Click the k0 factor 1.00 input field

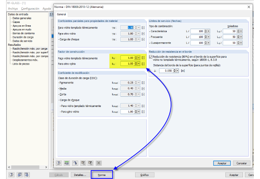(x=127, y=58)
